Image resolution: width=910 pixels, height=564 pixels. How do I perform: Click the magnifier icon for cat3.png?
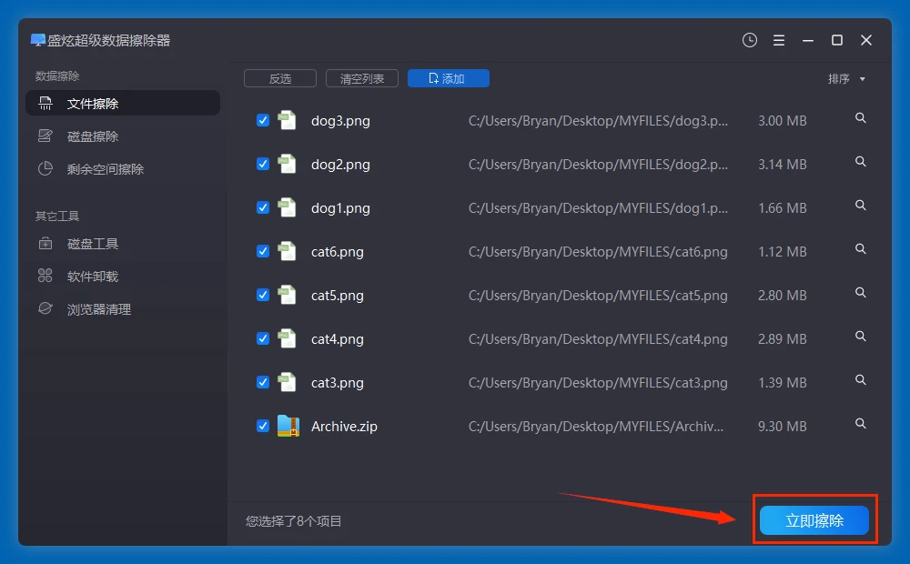pos(860,380)
